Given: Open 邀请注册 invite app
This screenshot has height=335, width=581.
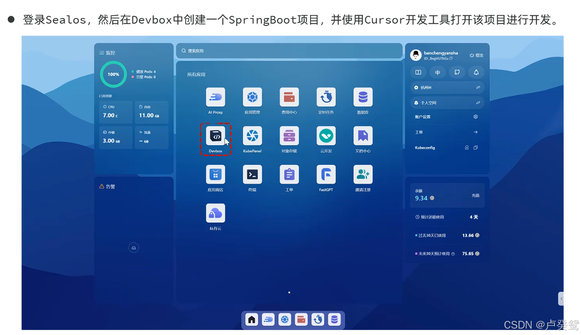Looking at the screenshot, I should pyautogui.click(x=363, y=174).
